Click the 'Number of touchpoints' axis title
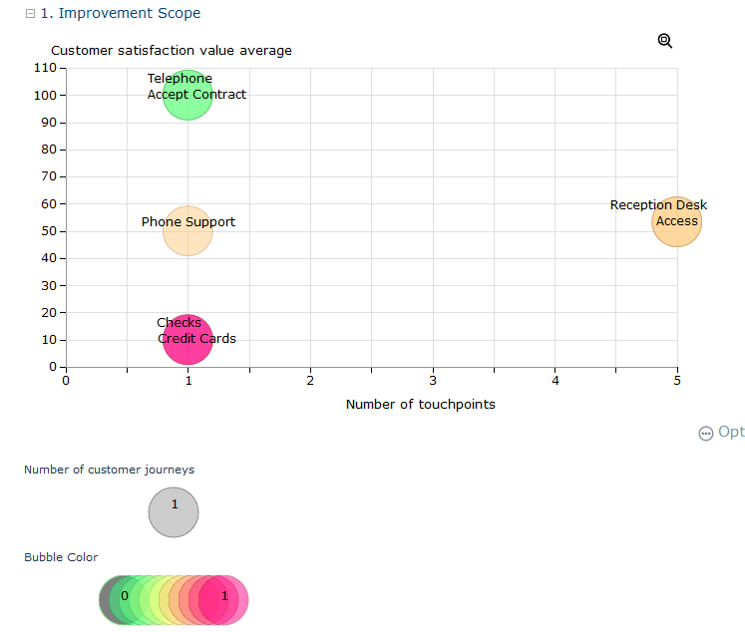 420,405
